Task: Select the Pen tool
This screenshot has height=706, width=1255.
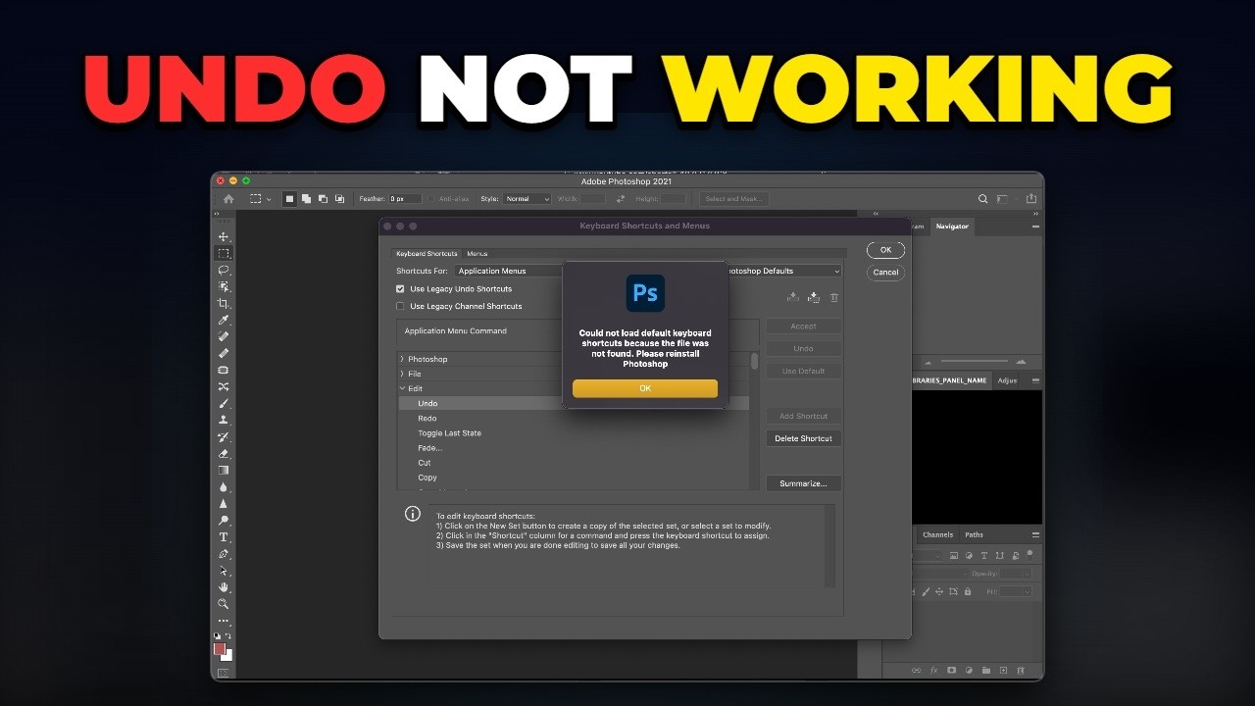Action: pos(224,554)
